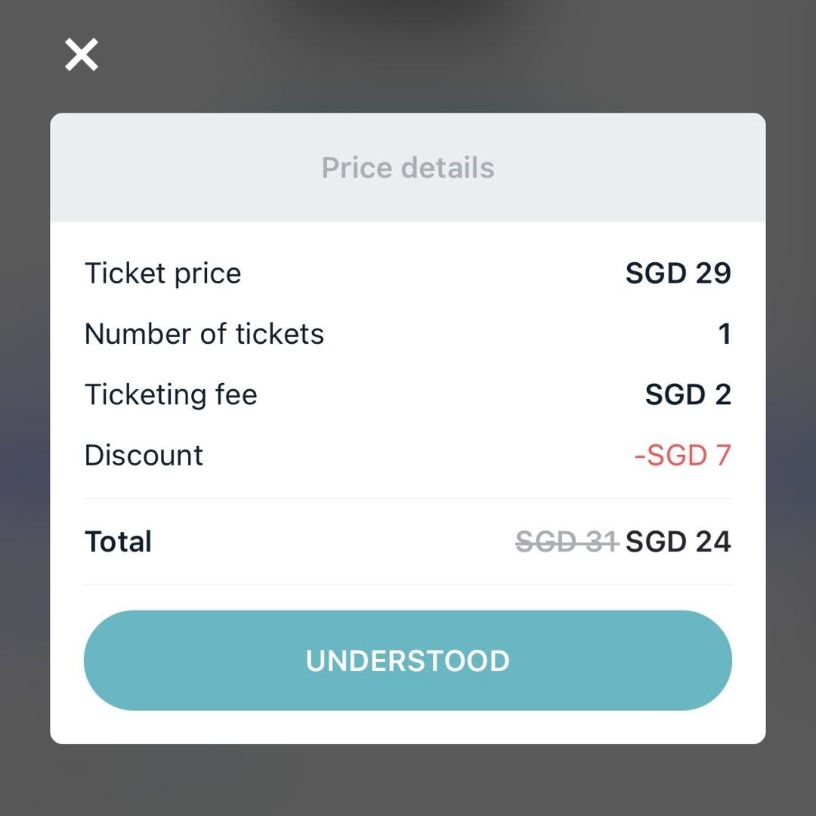This screenshot has width=816, height=816.
Task: Select the Number of tickets label
Action: [205, 333]
